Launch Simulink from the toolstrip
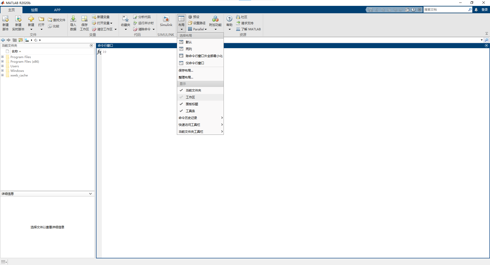The width and height of the screenshot is (490, 265). 166,21
